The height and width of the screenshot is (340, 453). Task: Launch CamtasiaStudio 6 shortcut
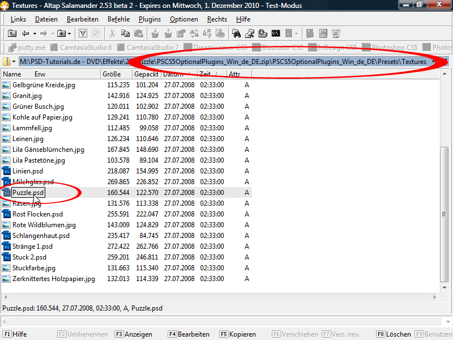(x=81, y=48)
